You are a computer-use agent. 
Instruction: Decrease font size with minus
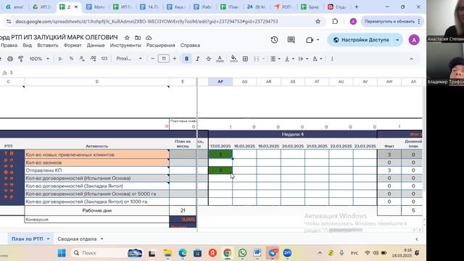coord(153,59)
